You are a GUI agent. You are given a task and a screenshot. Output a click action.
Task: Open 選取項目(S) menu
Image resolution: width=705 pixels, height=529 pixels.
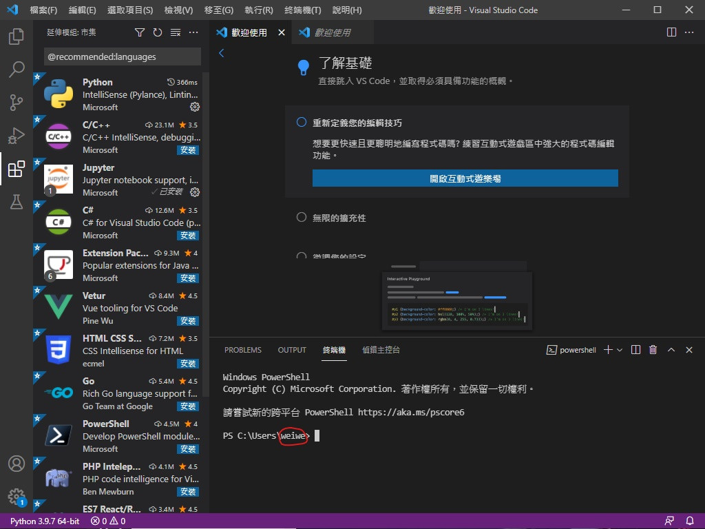[x=130, y=10]
